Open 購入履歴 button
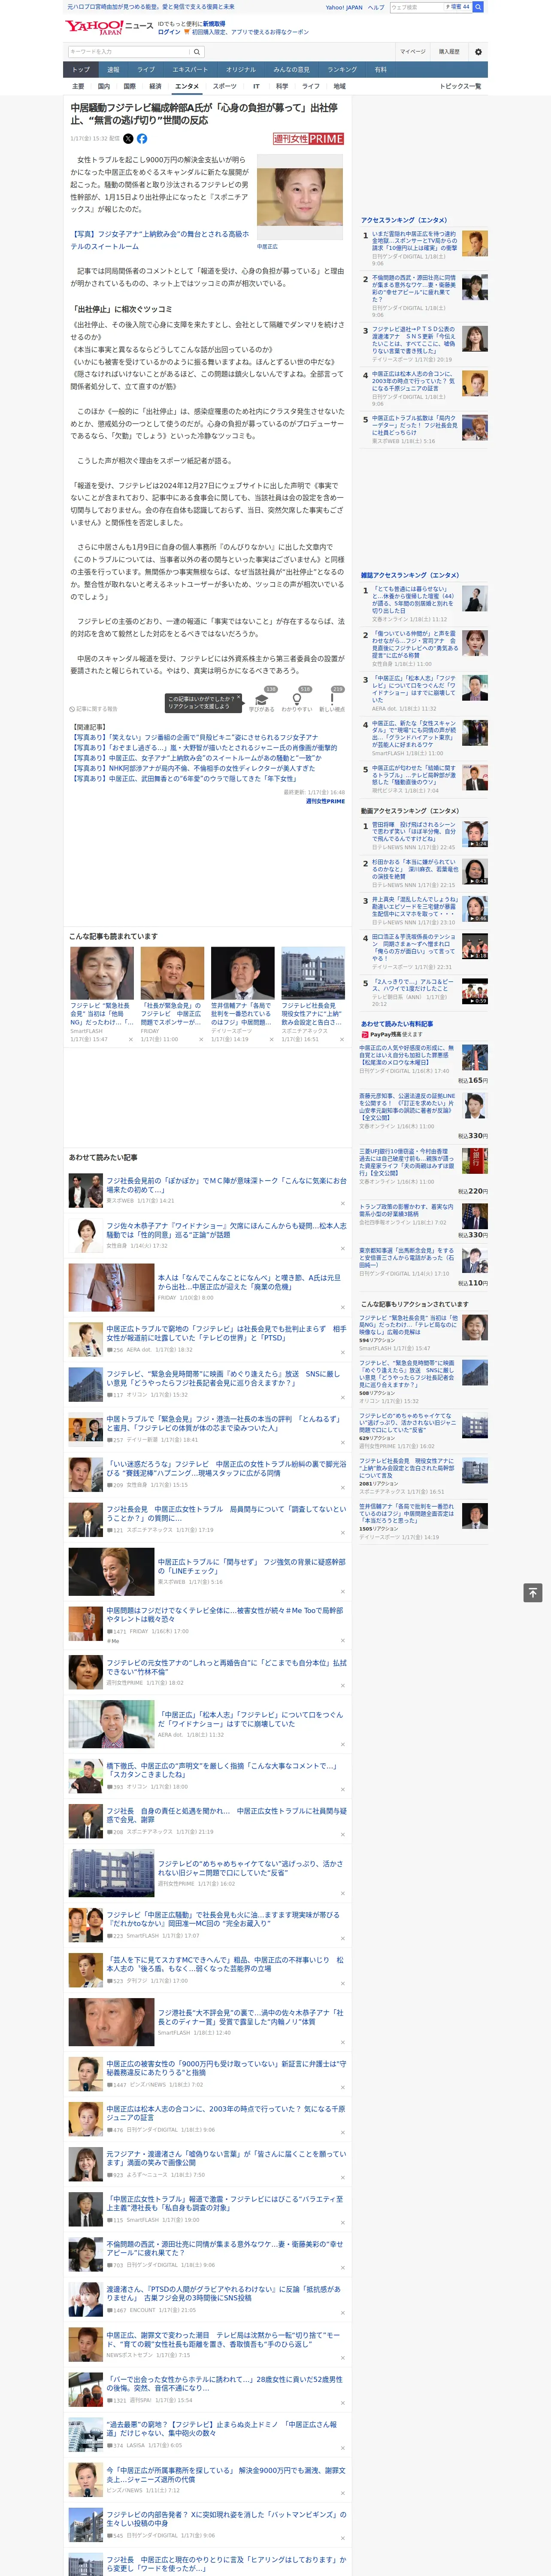 (449, 51)
